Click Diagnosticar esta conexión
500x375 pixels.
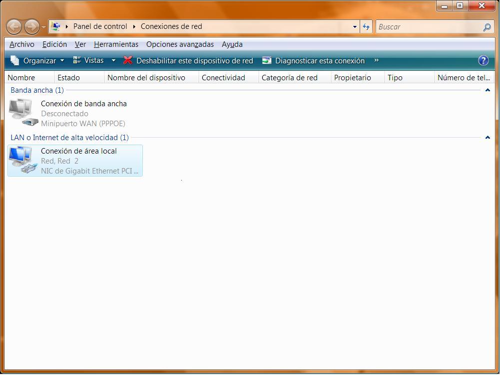(x=314, y=60)
